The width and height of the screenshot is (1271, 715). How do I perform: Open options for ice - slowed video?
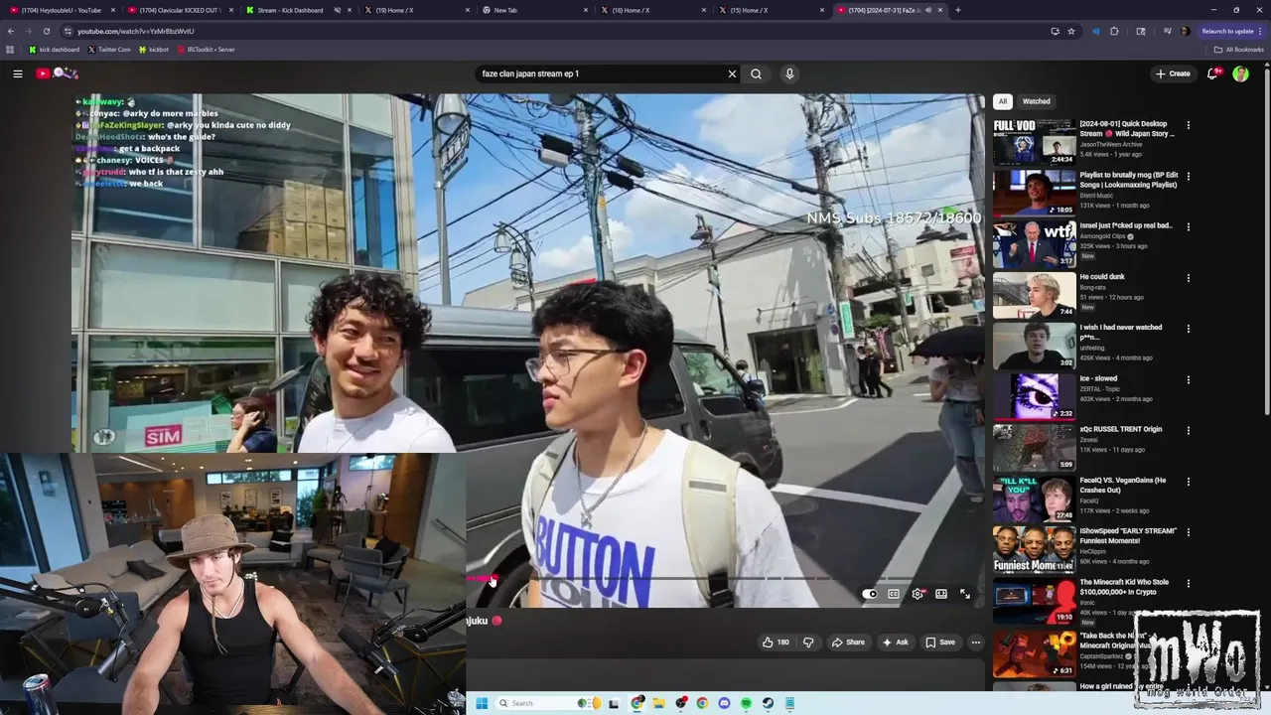point(1188,379)
